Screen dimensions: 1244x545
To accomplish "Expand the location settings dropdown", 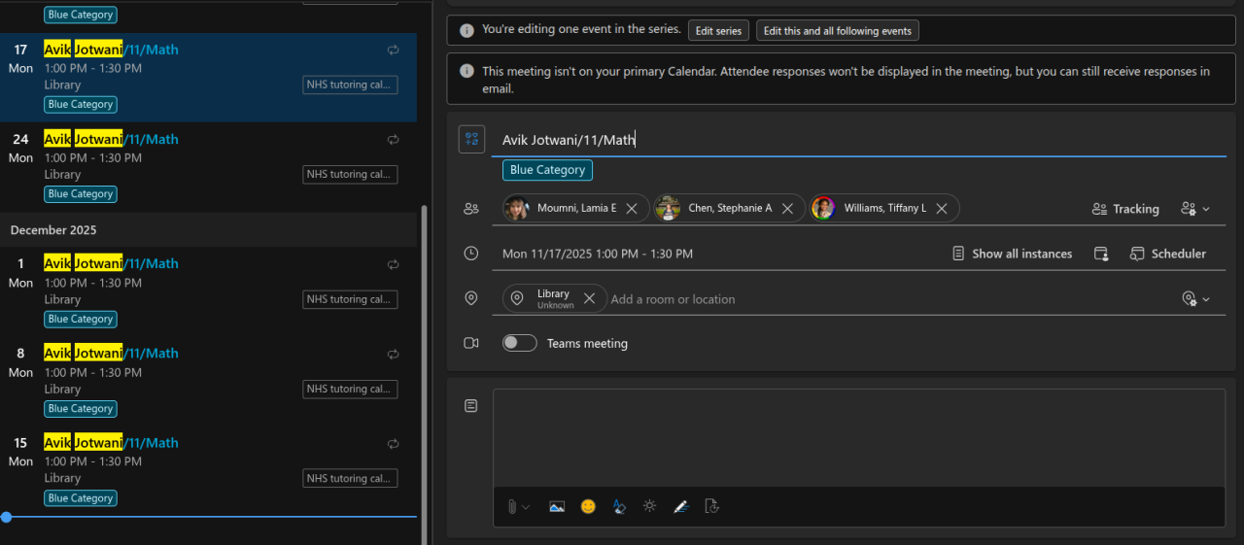I will [1195, 299].
